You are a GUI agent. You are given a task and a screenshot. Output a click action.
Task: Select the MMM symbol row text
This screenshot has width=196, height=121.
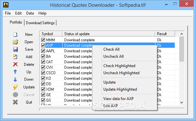click(50, 40)
